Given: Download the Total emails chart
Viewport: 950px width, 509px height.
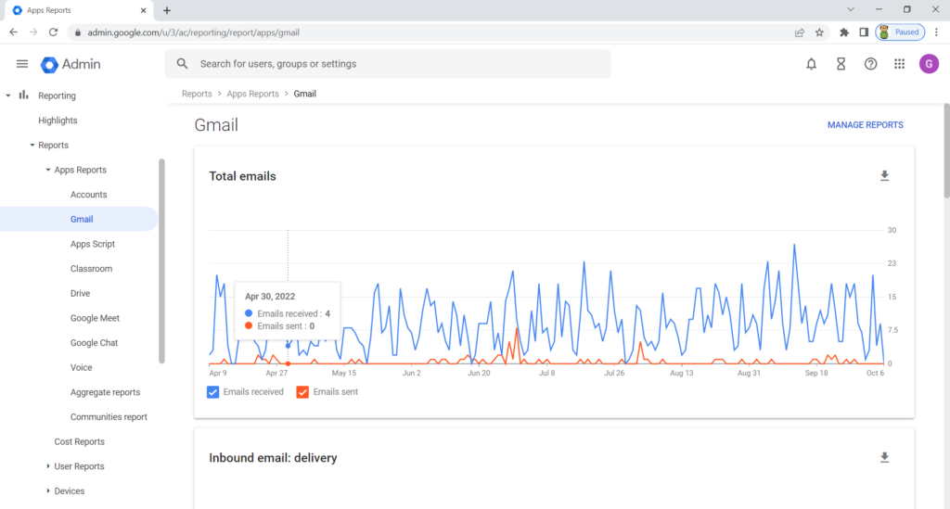Looking at the screenshot, I should tap(884, 176).
